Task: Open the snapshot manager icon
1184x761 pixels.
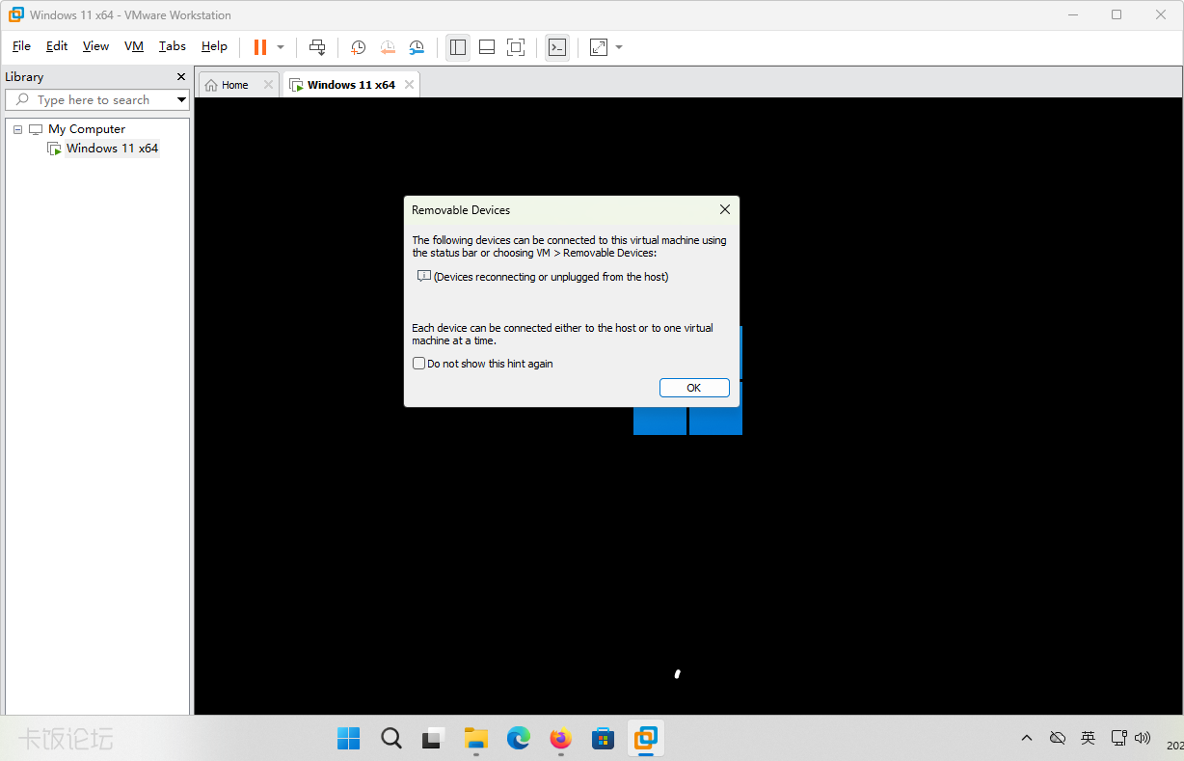Action: [417, 47]
